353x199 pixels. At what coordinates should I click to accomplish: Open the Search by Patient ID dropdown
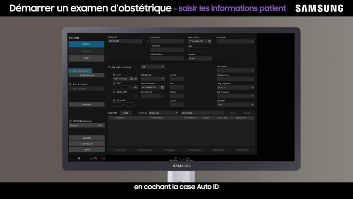pyautogui.click(x=163, y=113)
